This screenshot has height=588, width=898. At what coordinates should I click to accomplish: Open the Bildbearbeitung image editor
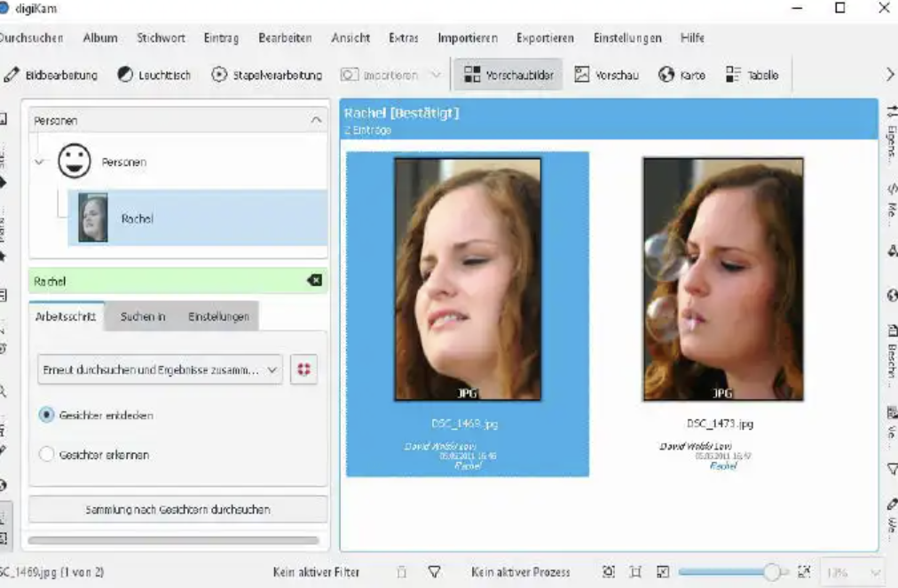tap(51, 75)
